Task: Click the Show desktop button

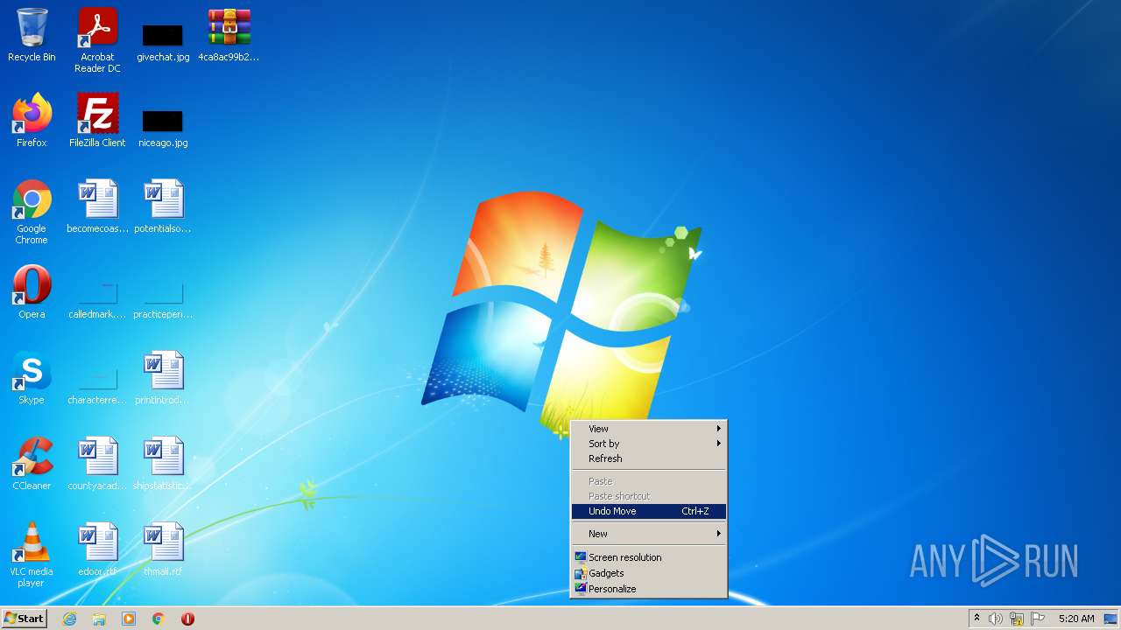Action: [1112, 619]
